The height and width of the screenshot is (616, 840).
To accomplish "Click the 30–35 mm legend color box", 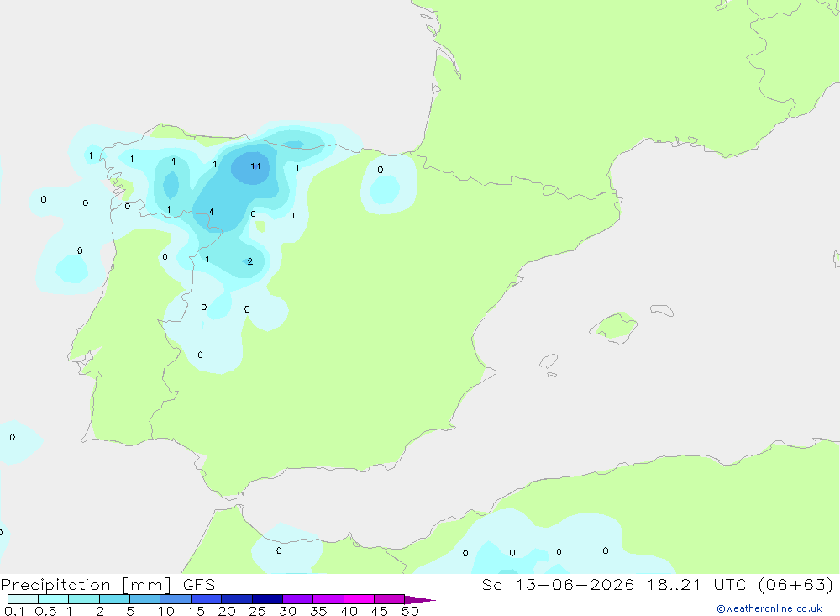I will tap(298, 599).
